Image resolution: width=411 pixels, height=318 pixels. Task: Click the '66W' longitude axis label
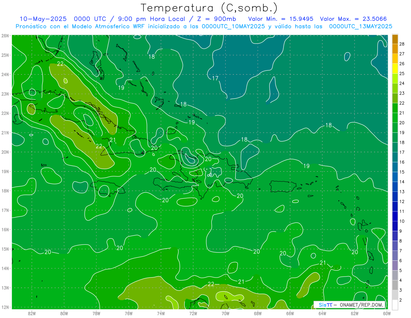(290, 313)
